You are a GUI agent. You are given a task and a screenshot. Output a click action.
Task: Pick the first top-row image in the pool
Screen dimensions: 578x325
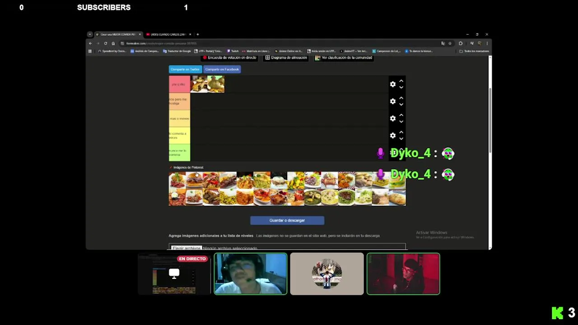[177, 180]
